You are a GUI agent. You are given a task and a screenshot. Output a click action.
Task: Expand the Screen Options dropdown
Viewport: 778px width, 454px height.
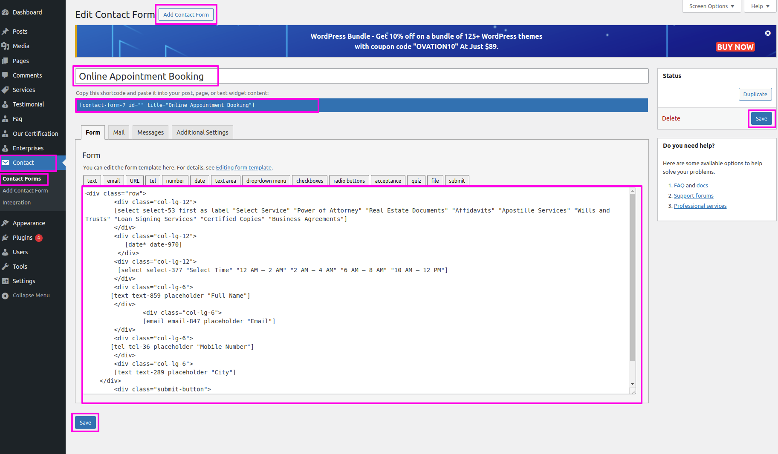[x=711, y=6]
